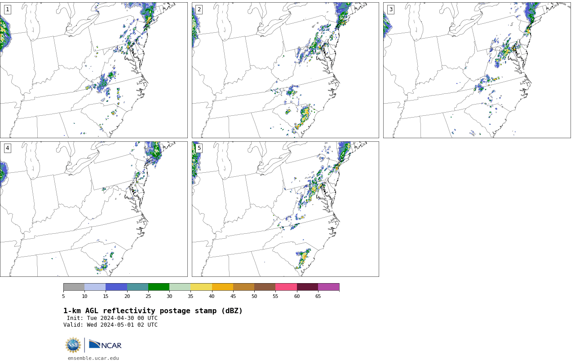The width and height of the screenshot is (575, 363).
Task: Click the maroon 60-65 dBZ swatch
Action: 307,287
